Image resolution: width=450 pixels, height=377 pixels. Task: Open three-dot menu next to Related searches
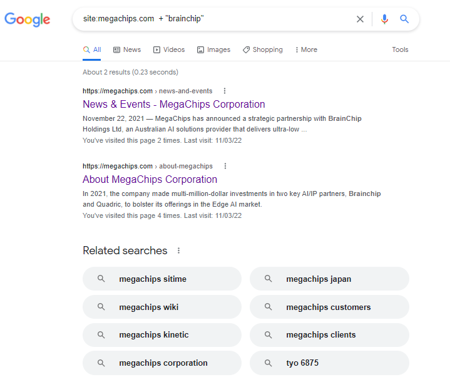178,250
